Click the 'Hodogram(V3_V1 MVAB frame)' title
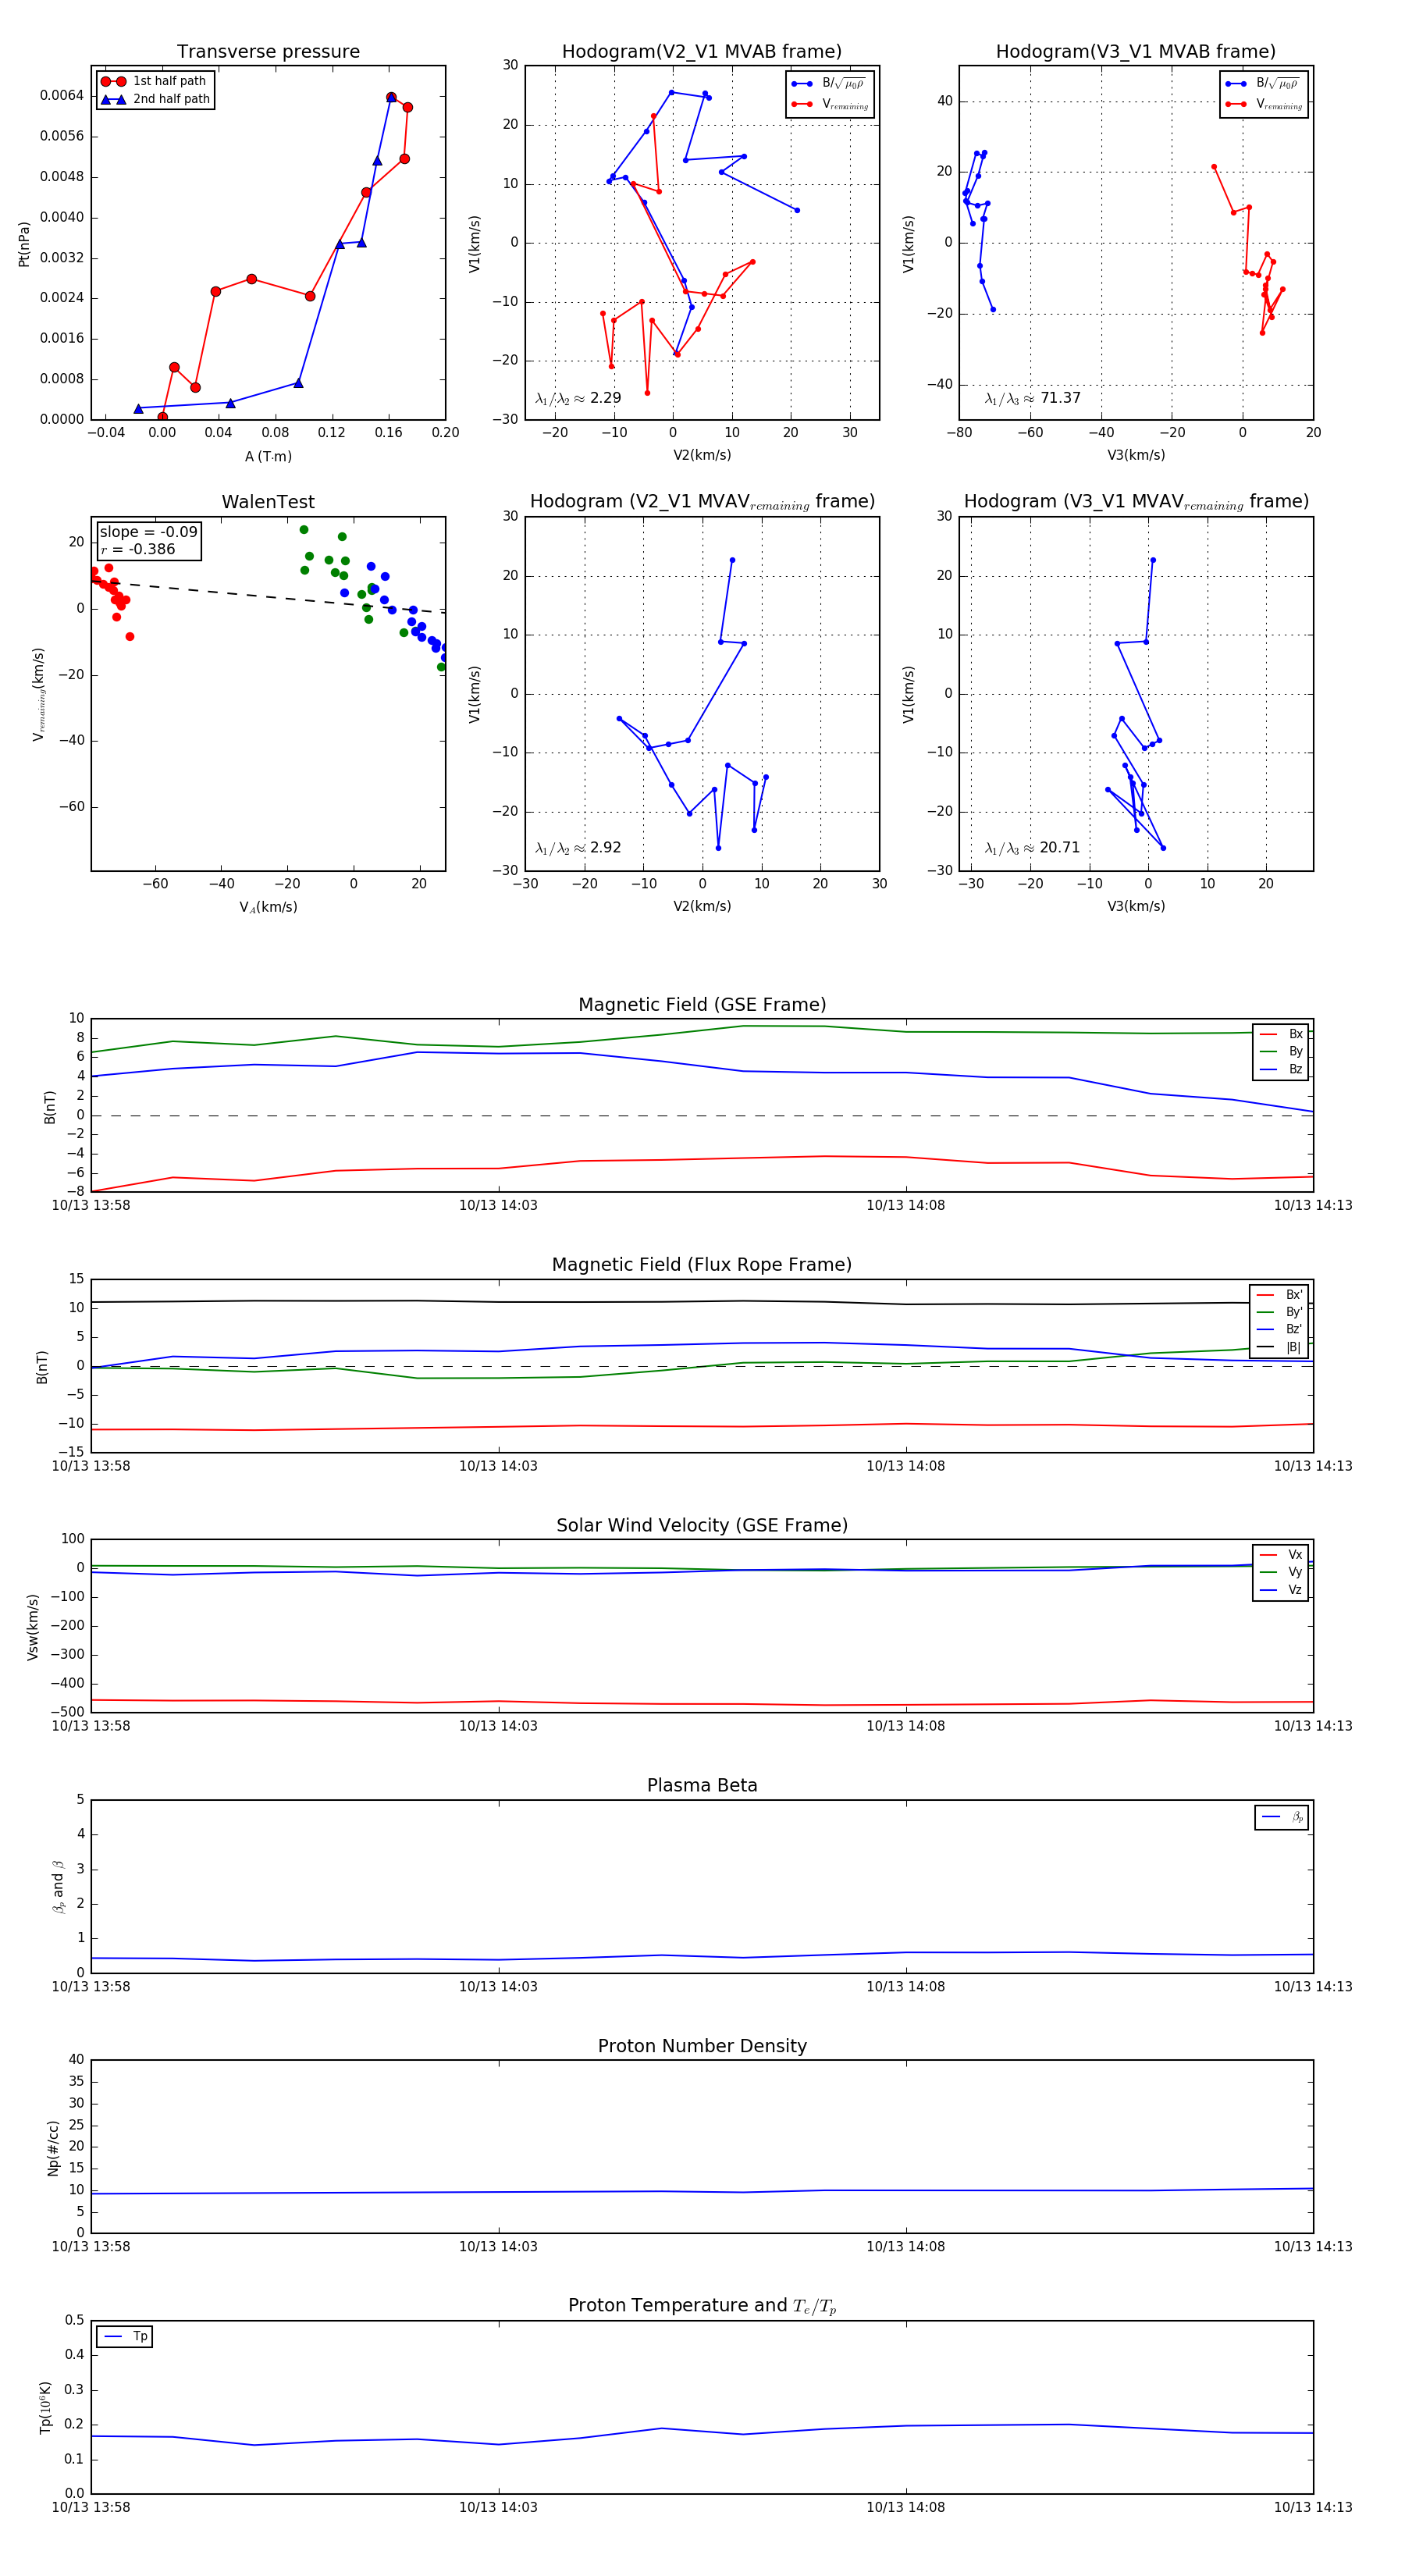1405x2576 pixels. (1136, 51)
